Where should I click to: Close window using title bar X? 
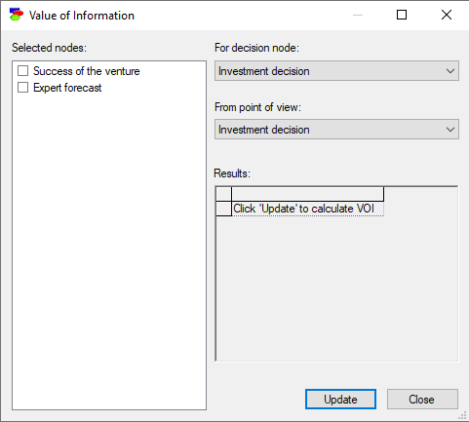tap(447, 15)
